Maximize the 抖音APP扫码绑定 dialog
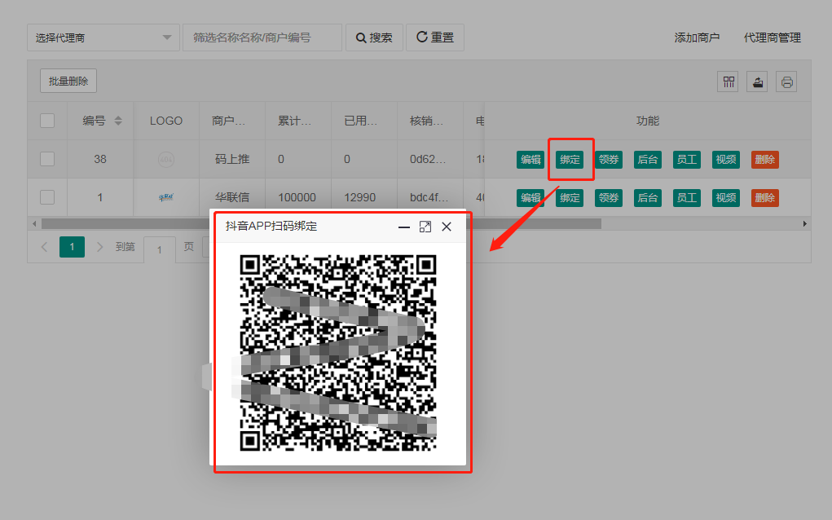This screenshot has width=832, height=520. point(425,227)
